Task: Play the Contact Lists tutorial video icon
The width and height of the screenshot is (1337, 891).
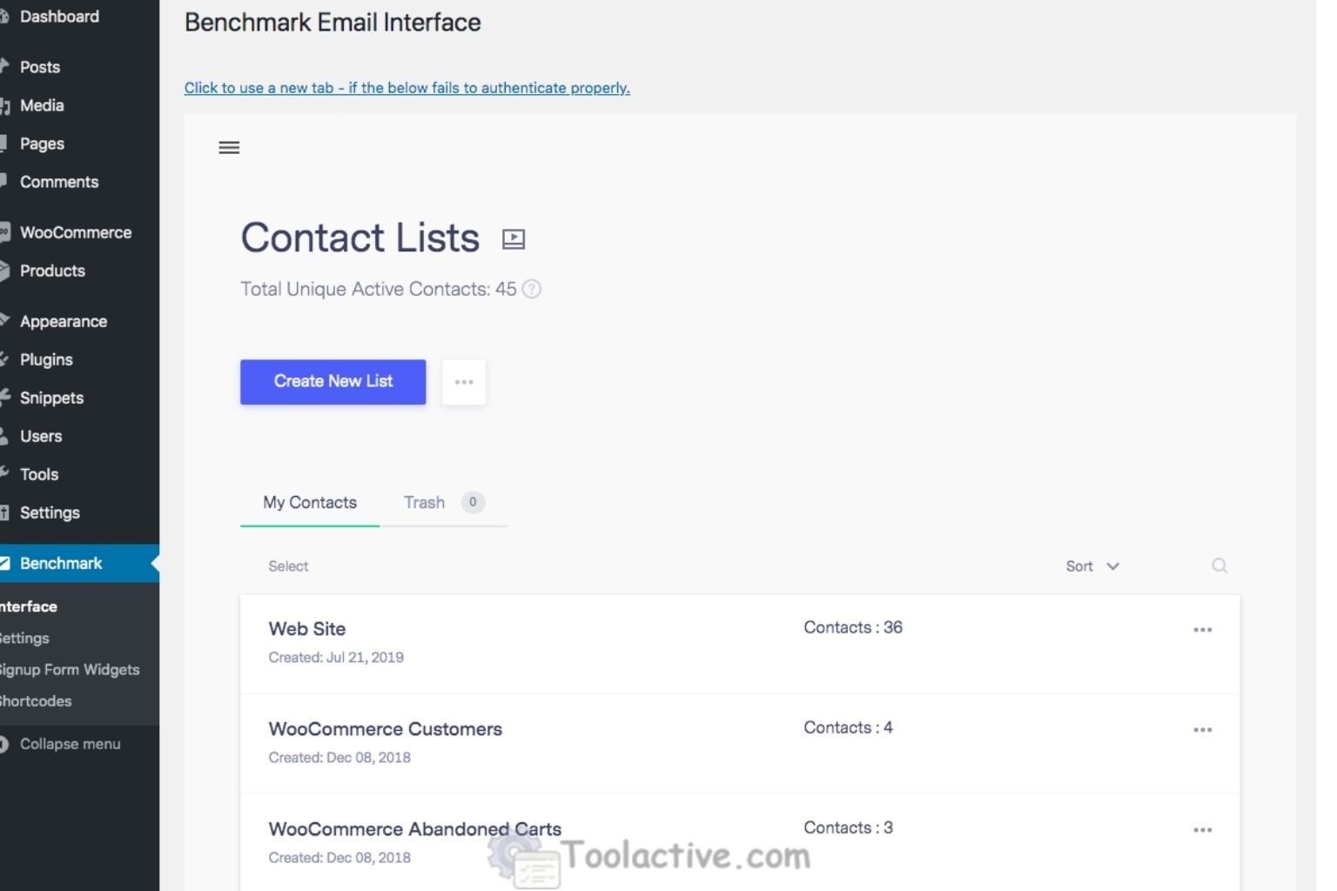Action: pos(513,238)
